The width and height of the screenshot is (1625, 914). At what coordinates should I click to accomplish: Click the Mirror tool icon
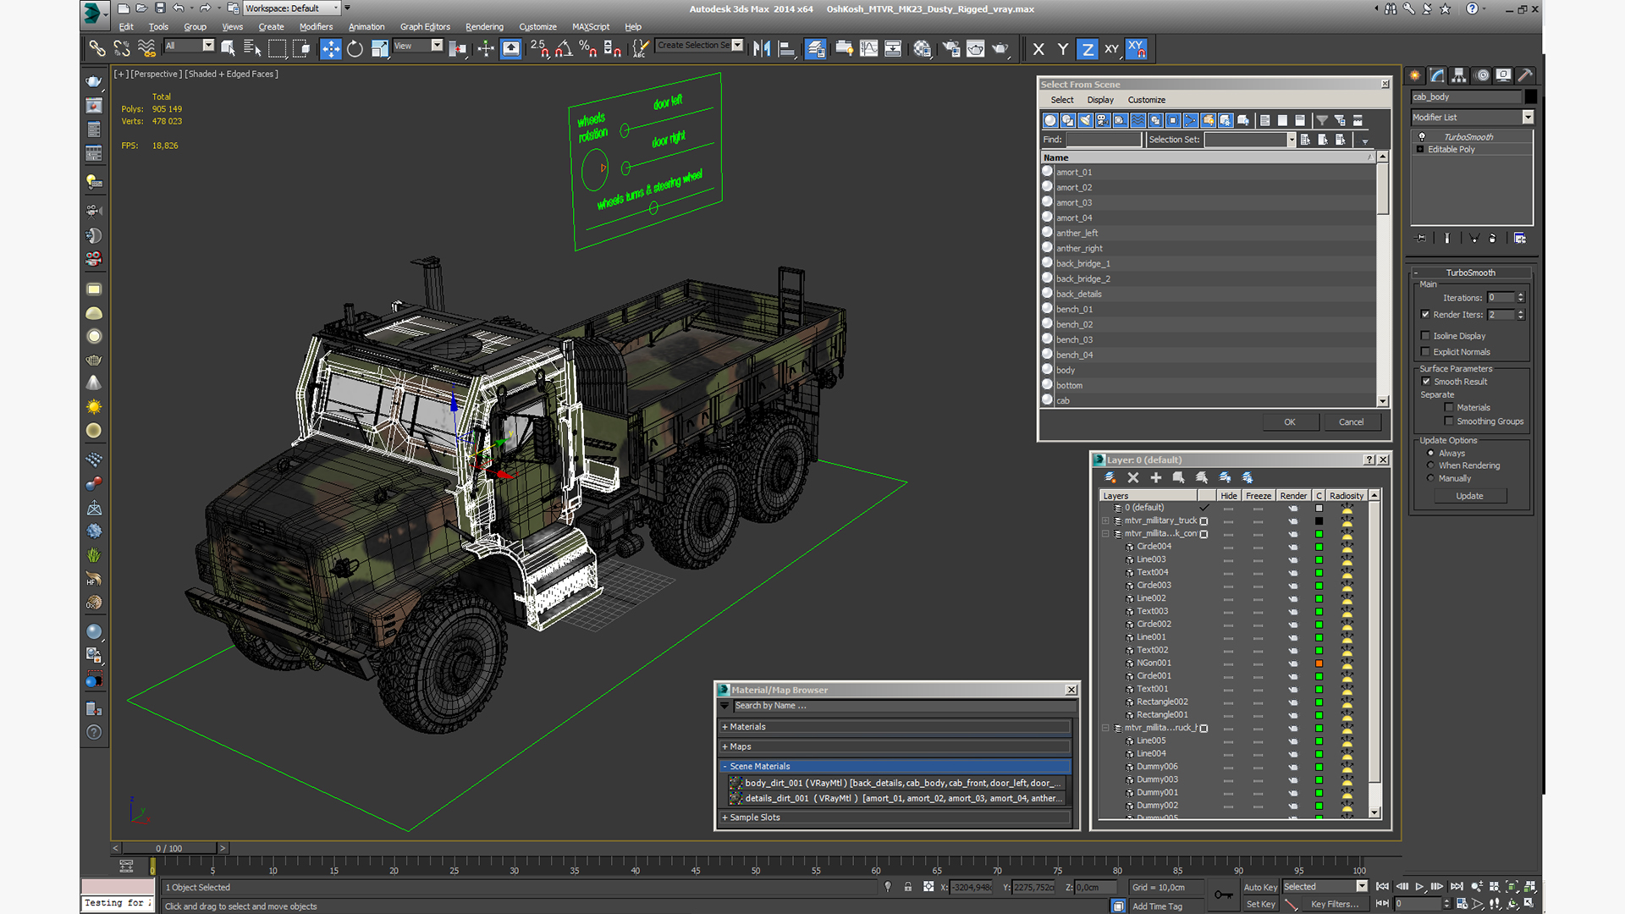click(762, 49)
